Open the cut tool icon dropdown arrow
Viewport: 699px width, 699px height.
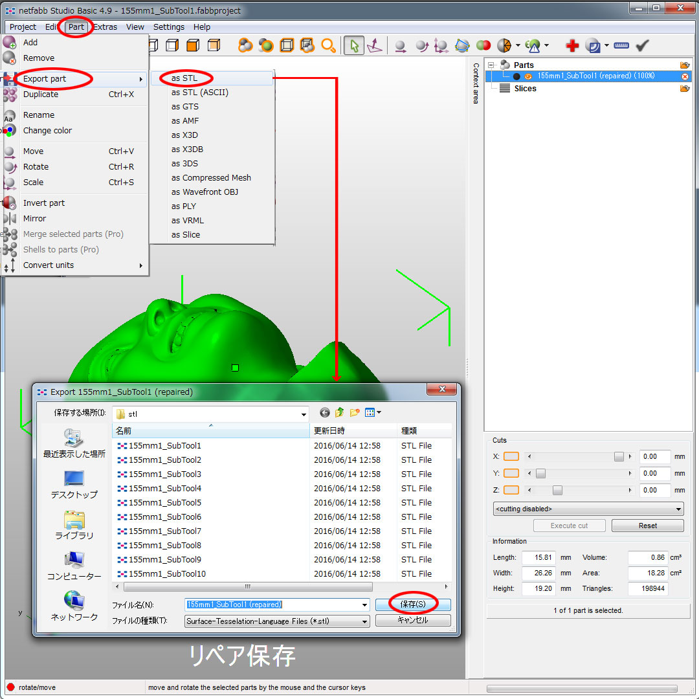518,45
